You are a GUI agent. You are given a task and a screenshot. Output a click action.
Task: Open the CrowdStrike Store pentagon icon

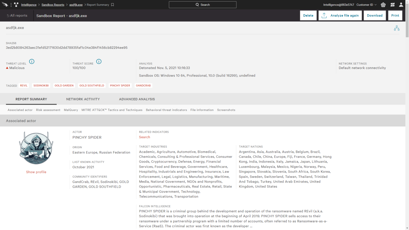coord(383,5)
